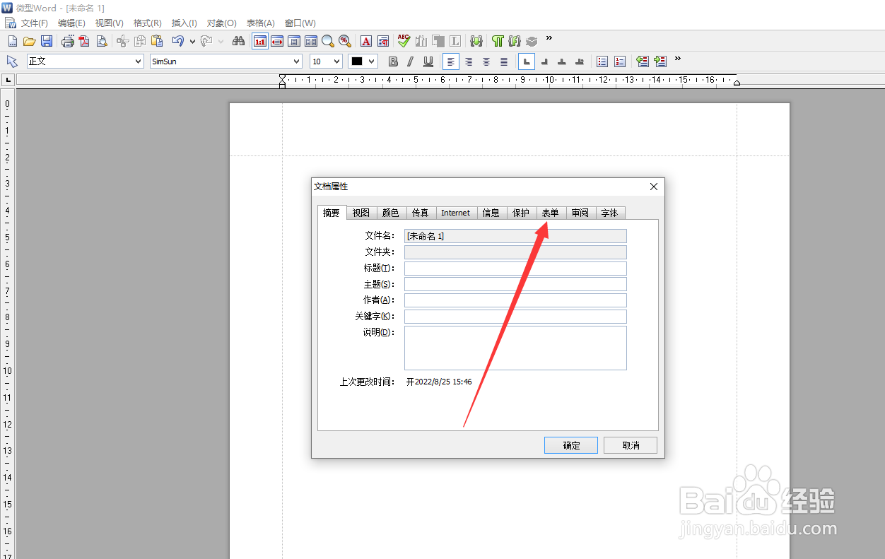This screenshot has height=559, width=885.
Task: Click the 取消 button
Action: (631, 445)
